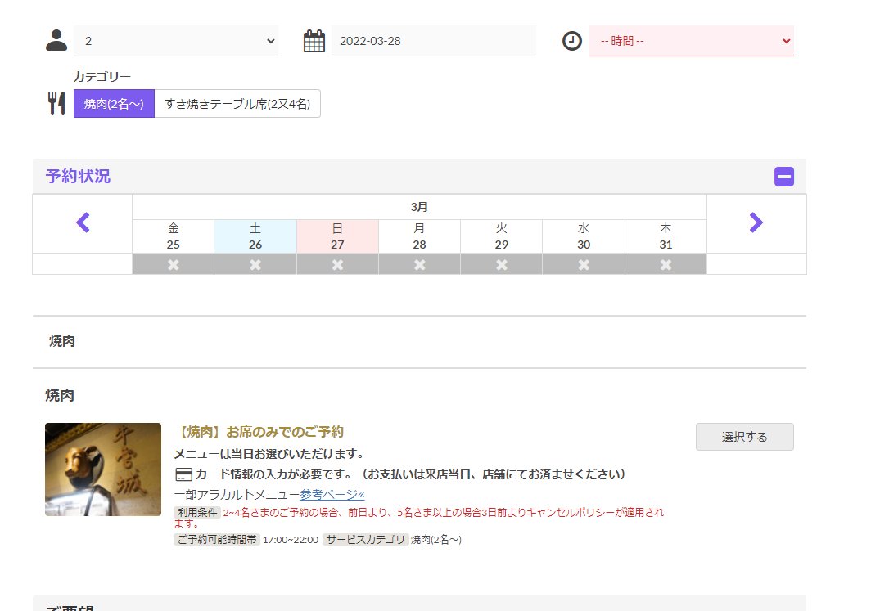Click the date field 2022-03-28
This screenshot has width=880, height=611.
coord(433,41)
